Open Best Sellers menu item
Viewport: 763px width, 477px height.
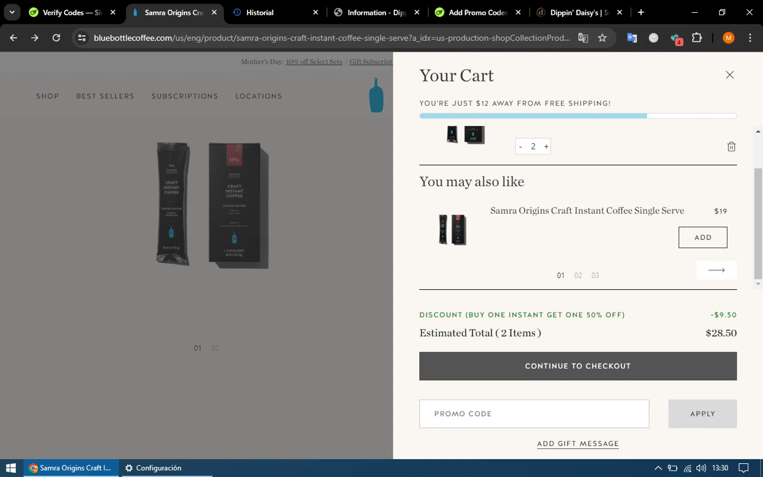click(x=105, y=96)
